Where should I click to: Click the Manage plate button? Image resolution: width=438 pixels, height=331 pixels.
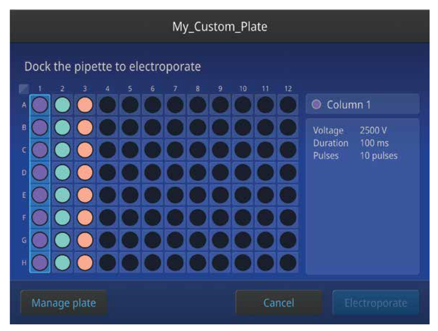63,303
